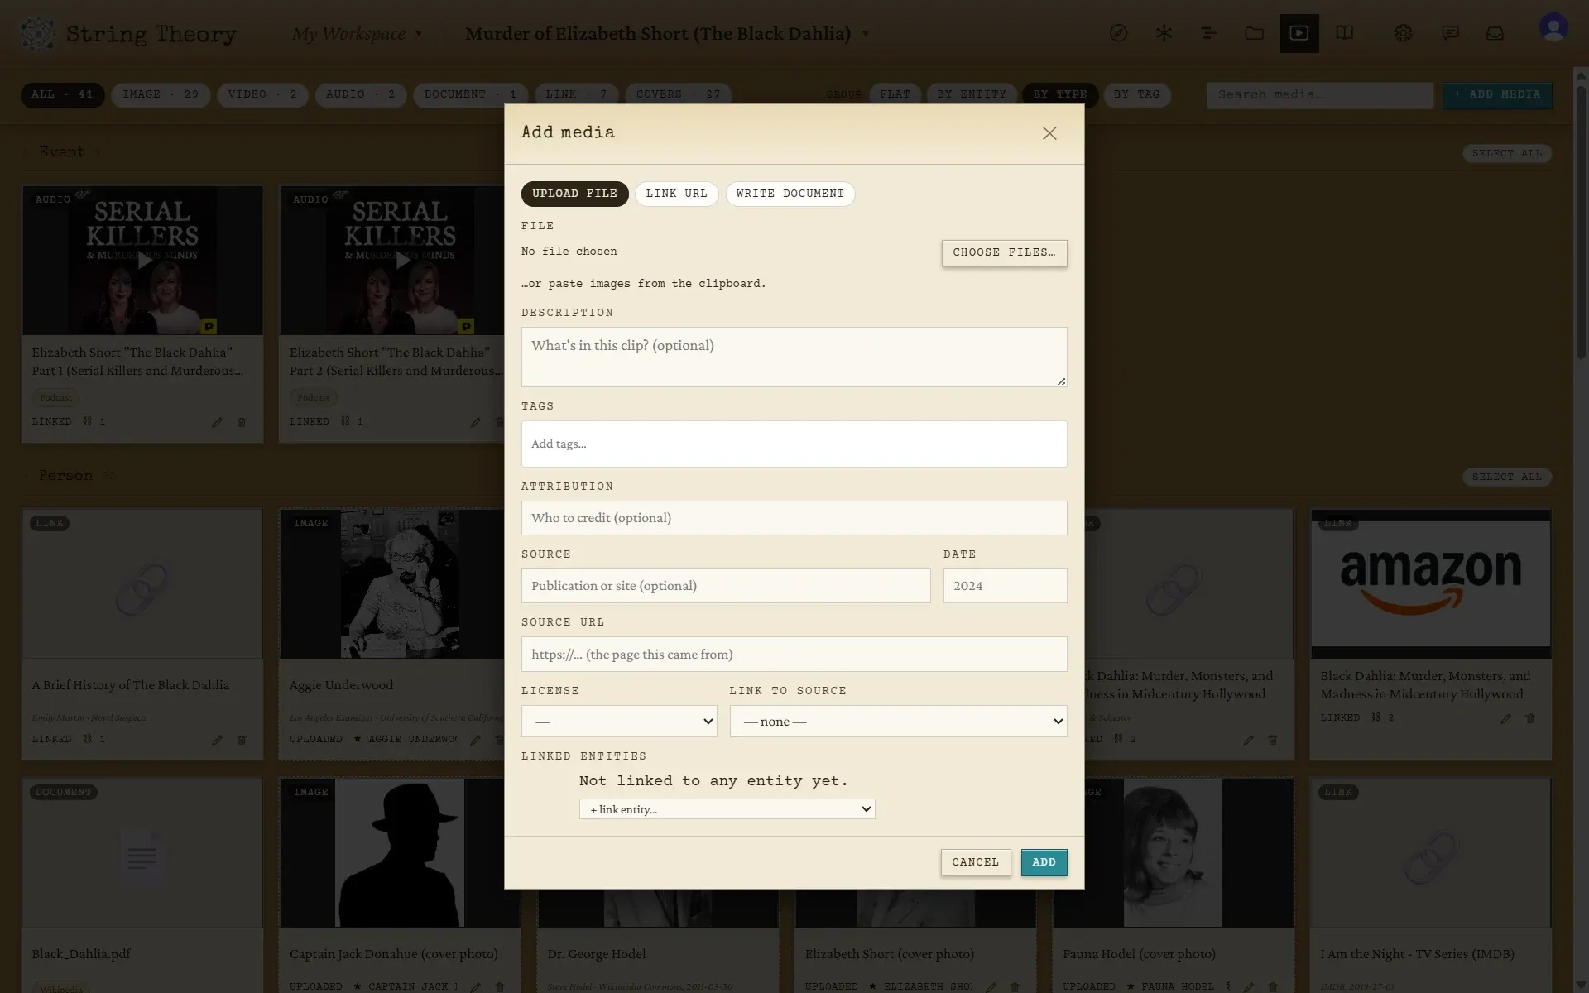This screenshot has height=993, width=1589.
Task: Play Elizabeth Short Part 1 audio thumbnail
Action: point(143,261)
